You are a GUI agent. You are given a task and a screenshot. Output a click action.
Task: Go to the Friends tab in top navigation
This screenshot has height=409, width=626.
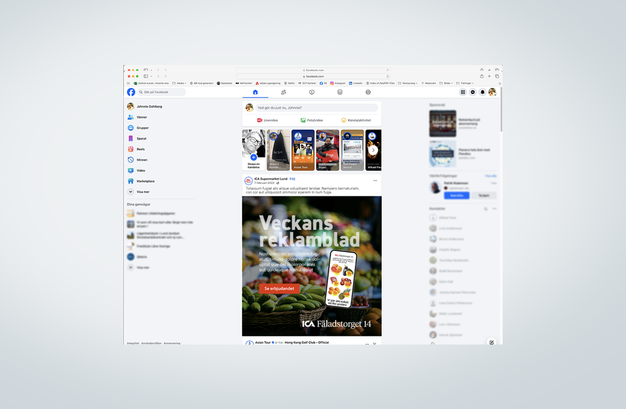pos(284,92)
